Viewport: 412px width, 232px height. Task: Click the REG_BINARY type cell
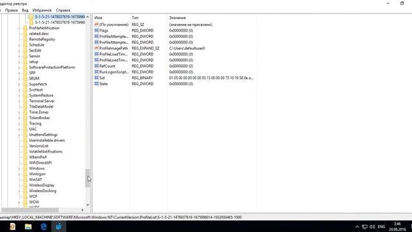(x=142, y=78)
